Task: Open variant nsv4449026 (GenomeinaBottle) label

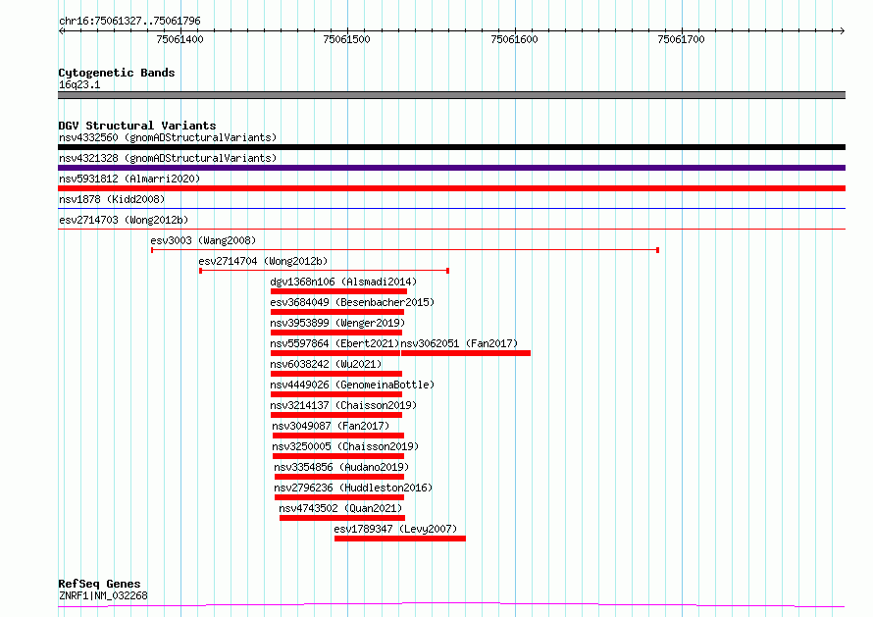Action: (x=352, y=385)
